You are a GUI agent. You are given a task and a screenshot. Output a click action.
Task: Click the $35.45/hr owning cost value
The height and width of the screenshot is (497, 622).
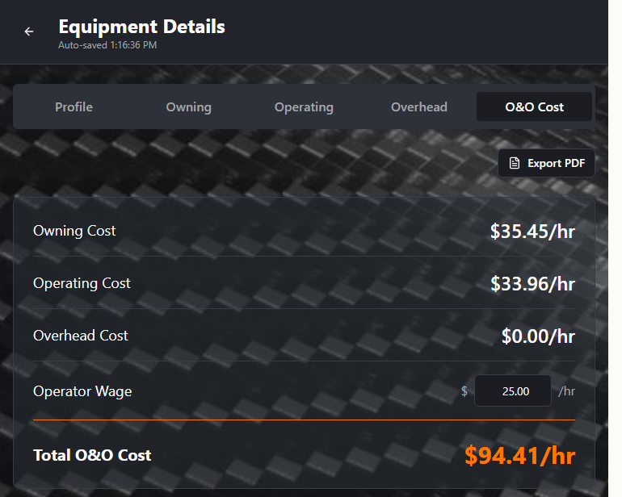click(x=532, y=231)
